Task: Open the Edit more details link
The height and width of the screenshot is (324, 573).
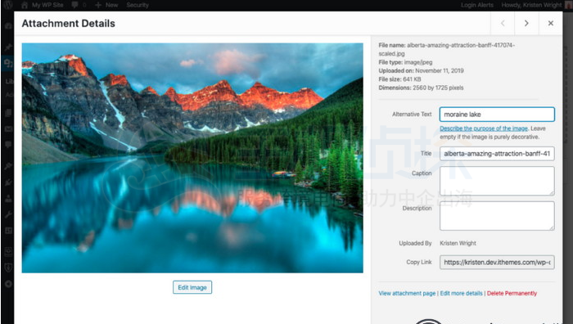Action: click(461, 293)
